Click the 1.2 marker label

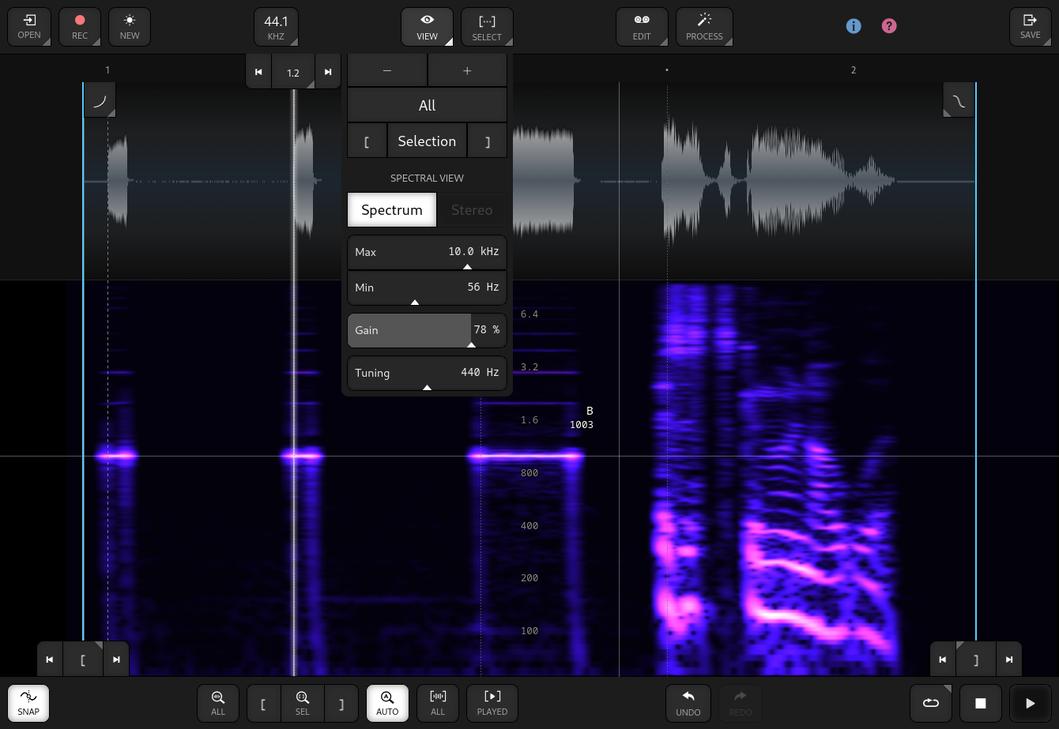[293, 72]
